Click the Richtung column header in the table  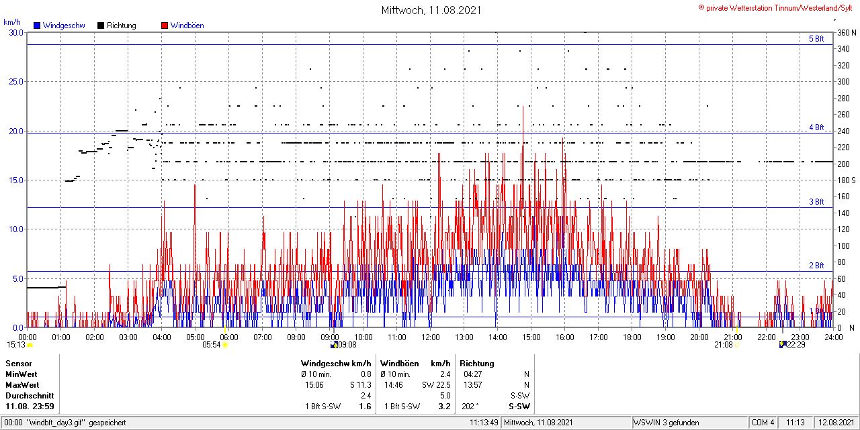point(477,363)
